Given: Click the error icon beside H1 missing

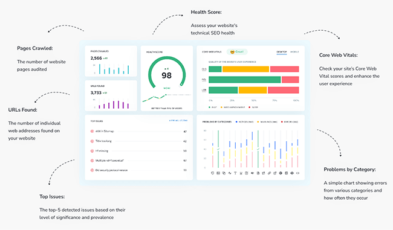Looking at the screenshot, I should pyautogui.click(x=92, y=151).
